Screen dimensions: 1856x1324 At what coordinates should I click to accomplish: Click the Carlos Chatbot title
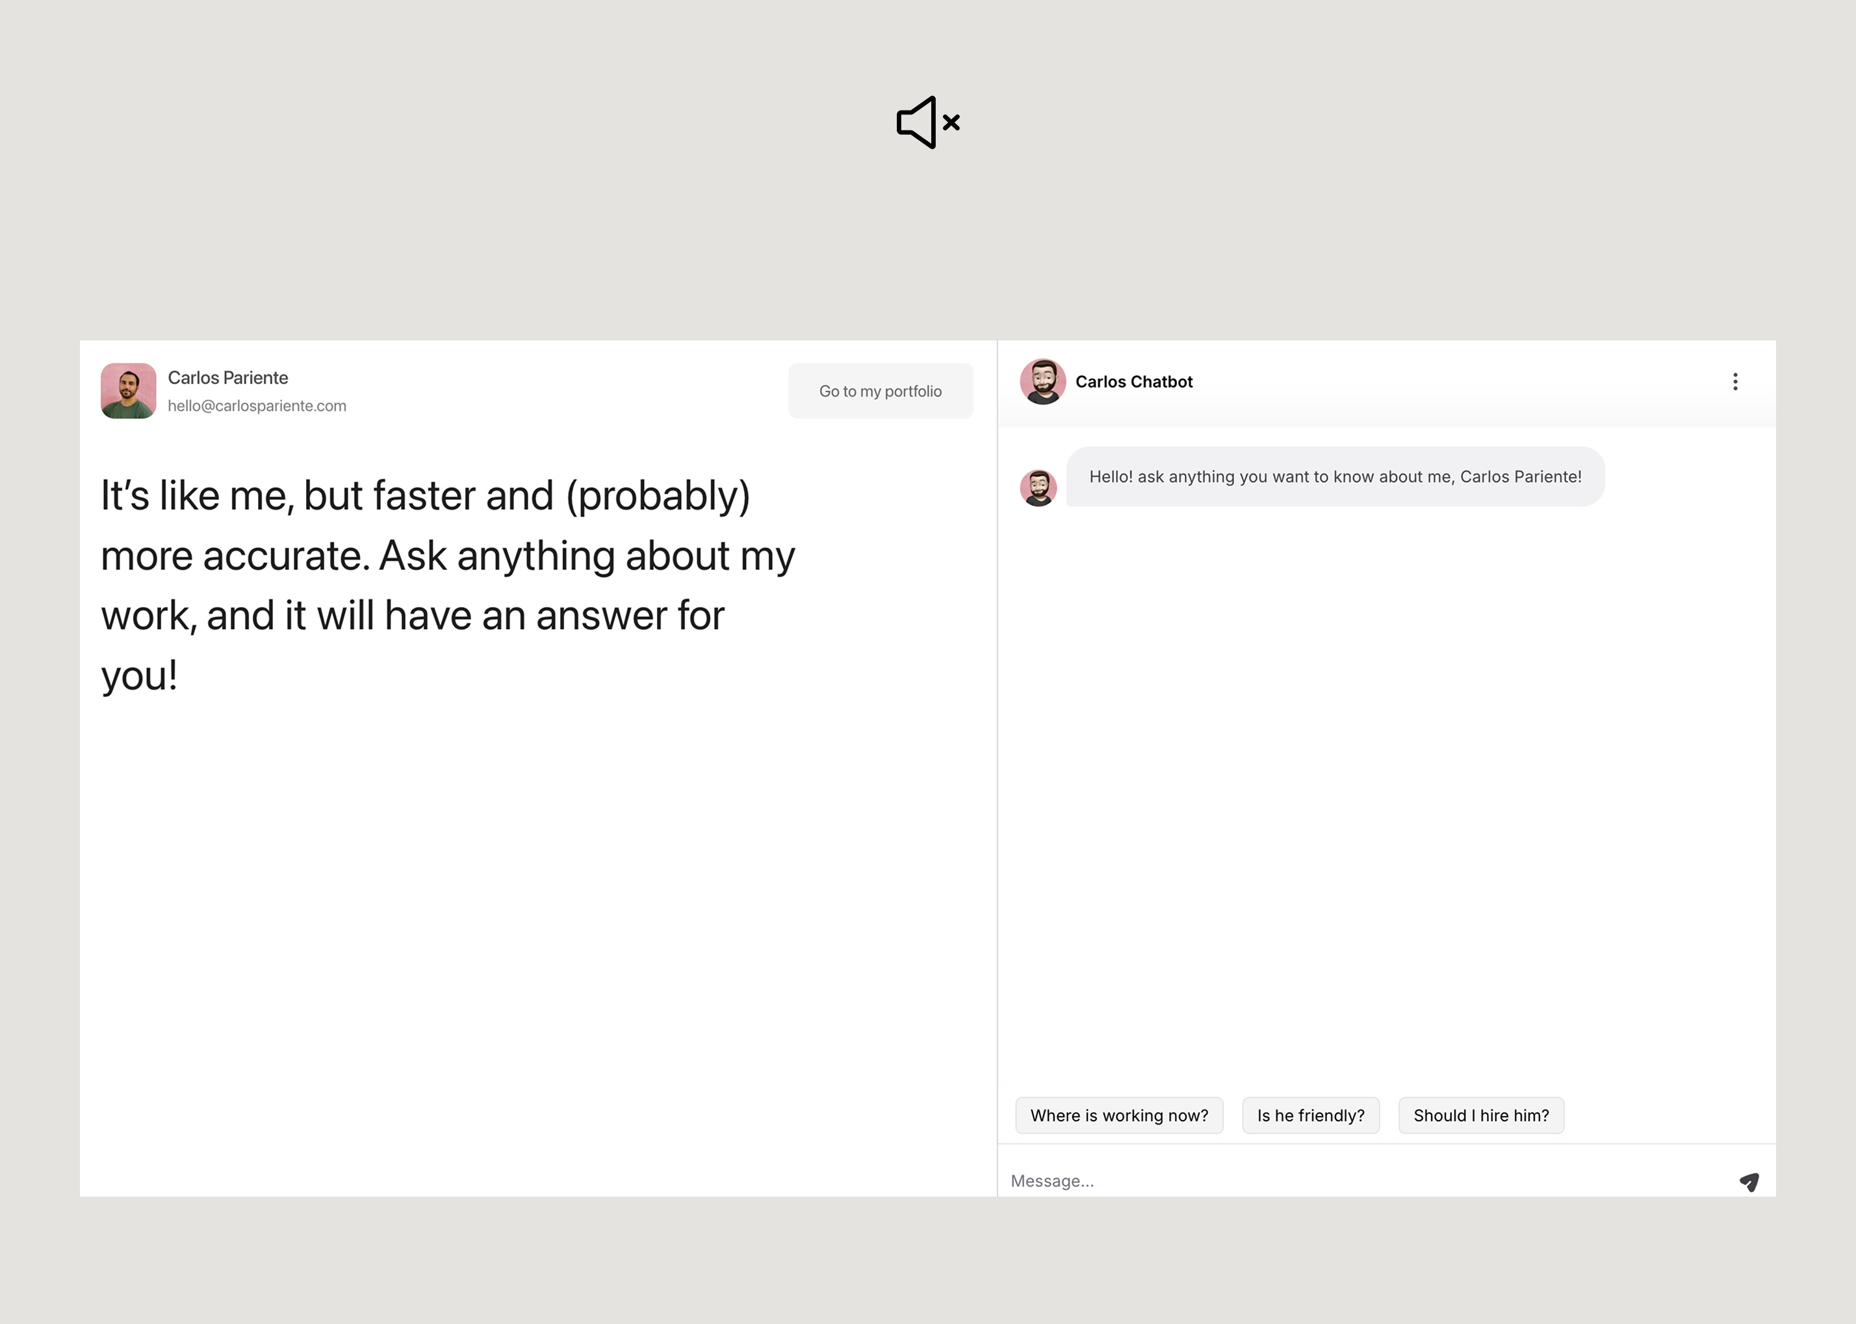click(x=1134, y=382)
